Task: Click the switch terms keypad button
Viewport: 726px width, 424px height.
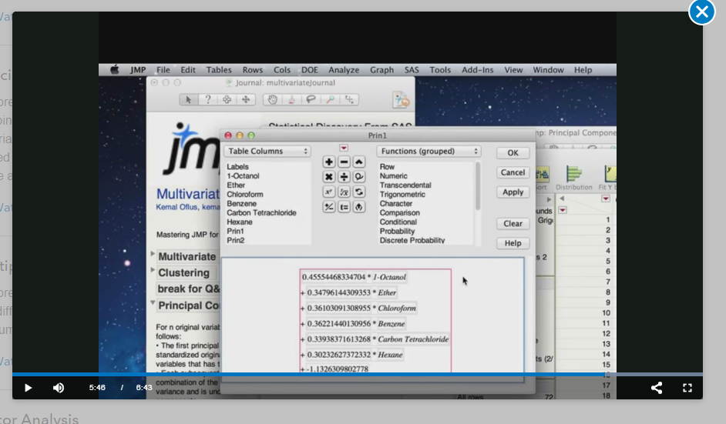Action: (359, 192)
